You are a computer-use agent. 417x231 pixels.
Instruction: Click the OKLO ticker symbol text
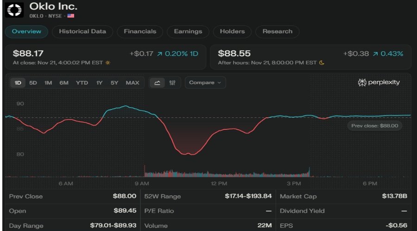[37, 16]
